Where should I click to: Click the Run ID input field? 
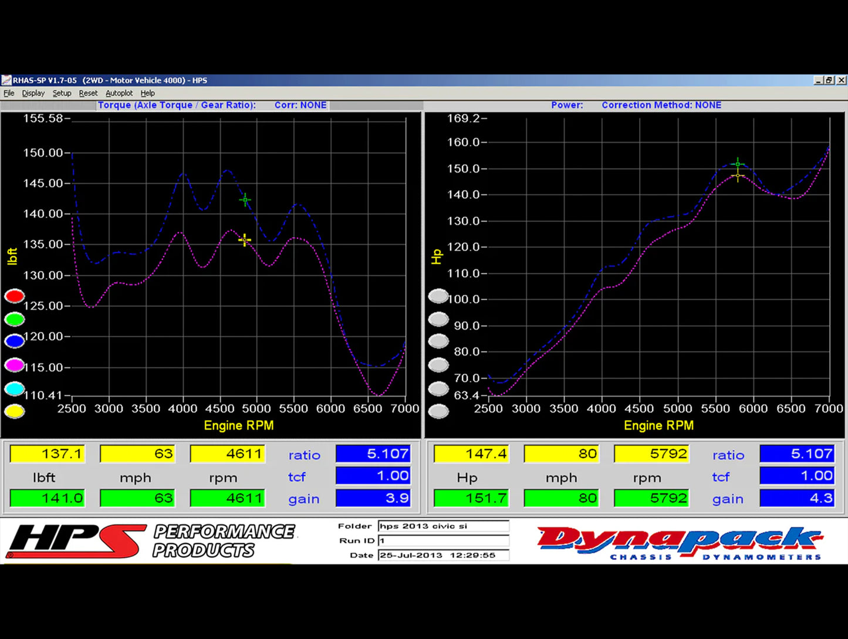[x=443, y=540]
